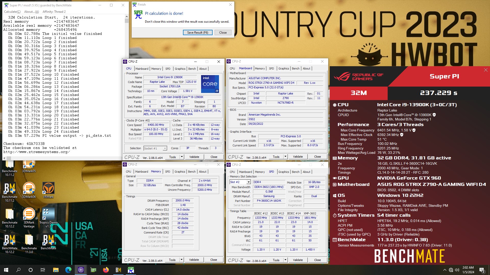Open the Benchmate 11.3.0 desktop folder
490x275 pixels.
click(x=29, y=244)
